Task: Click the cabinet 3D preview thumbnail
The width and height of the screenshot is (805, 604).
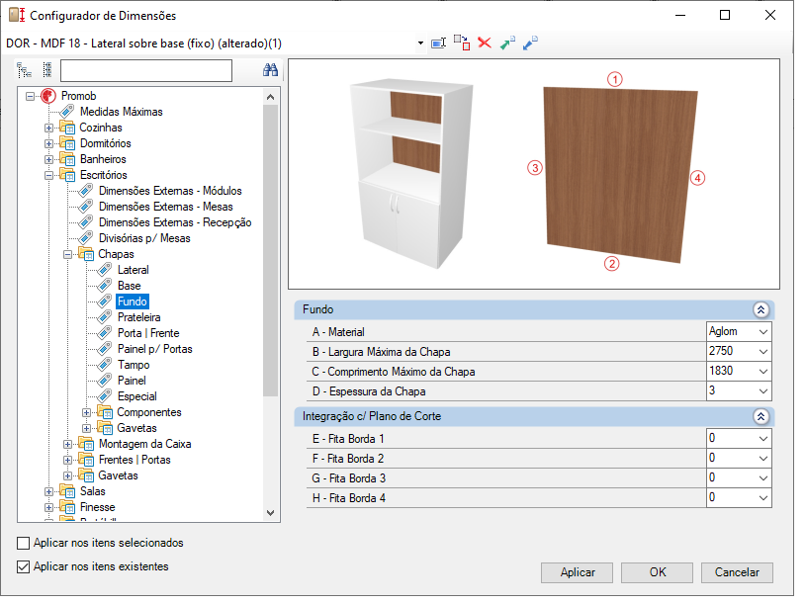Action: pyautogui.click(x=411, y=173)
